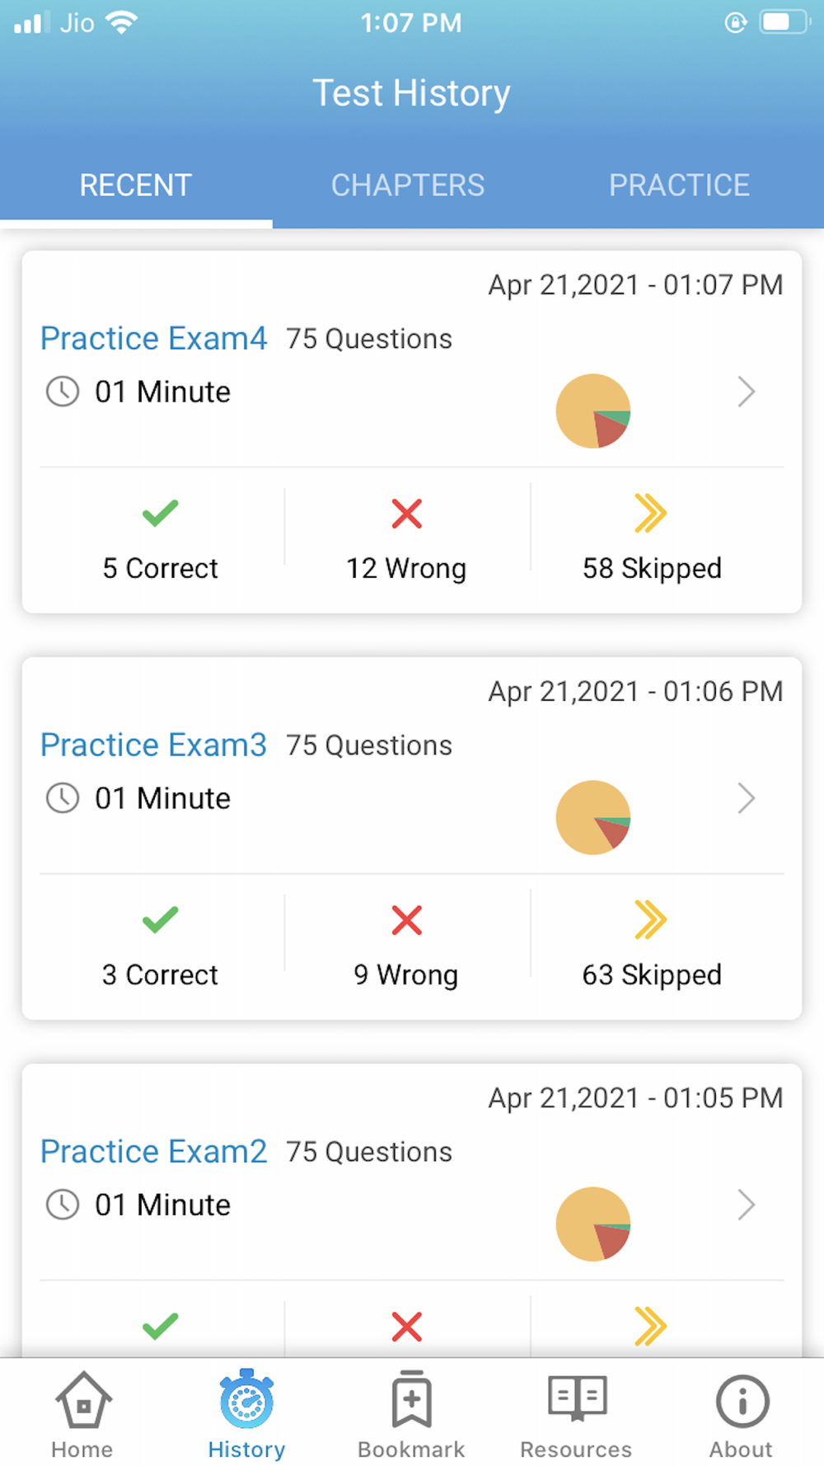Image resolution: width=824 pixels, height=1466 pixels.
Task: Switch to the CHAPTERS tab
Action: tap(408, 186)
